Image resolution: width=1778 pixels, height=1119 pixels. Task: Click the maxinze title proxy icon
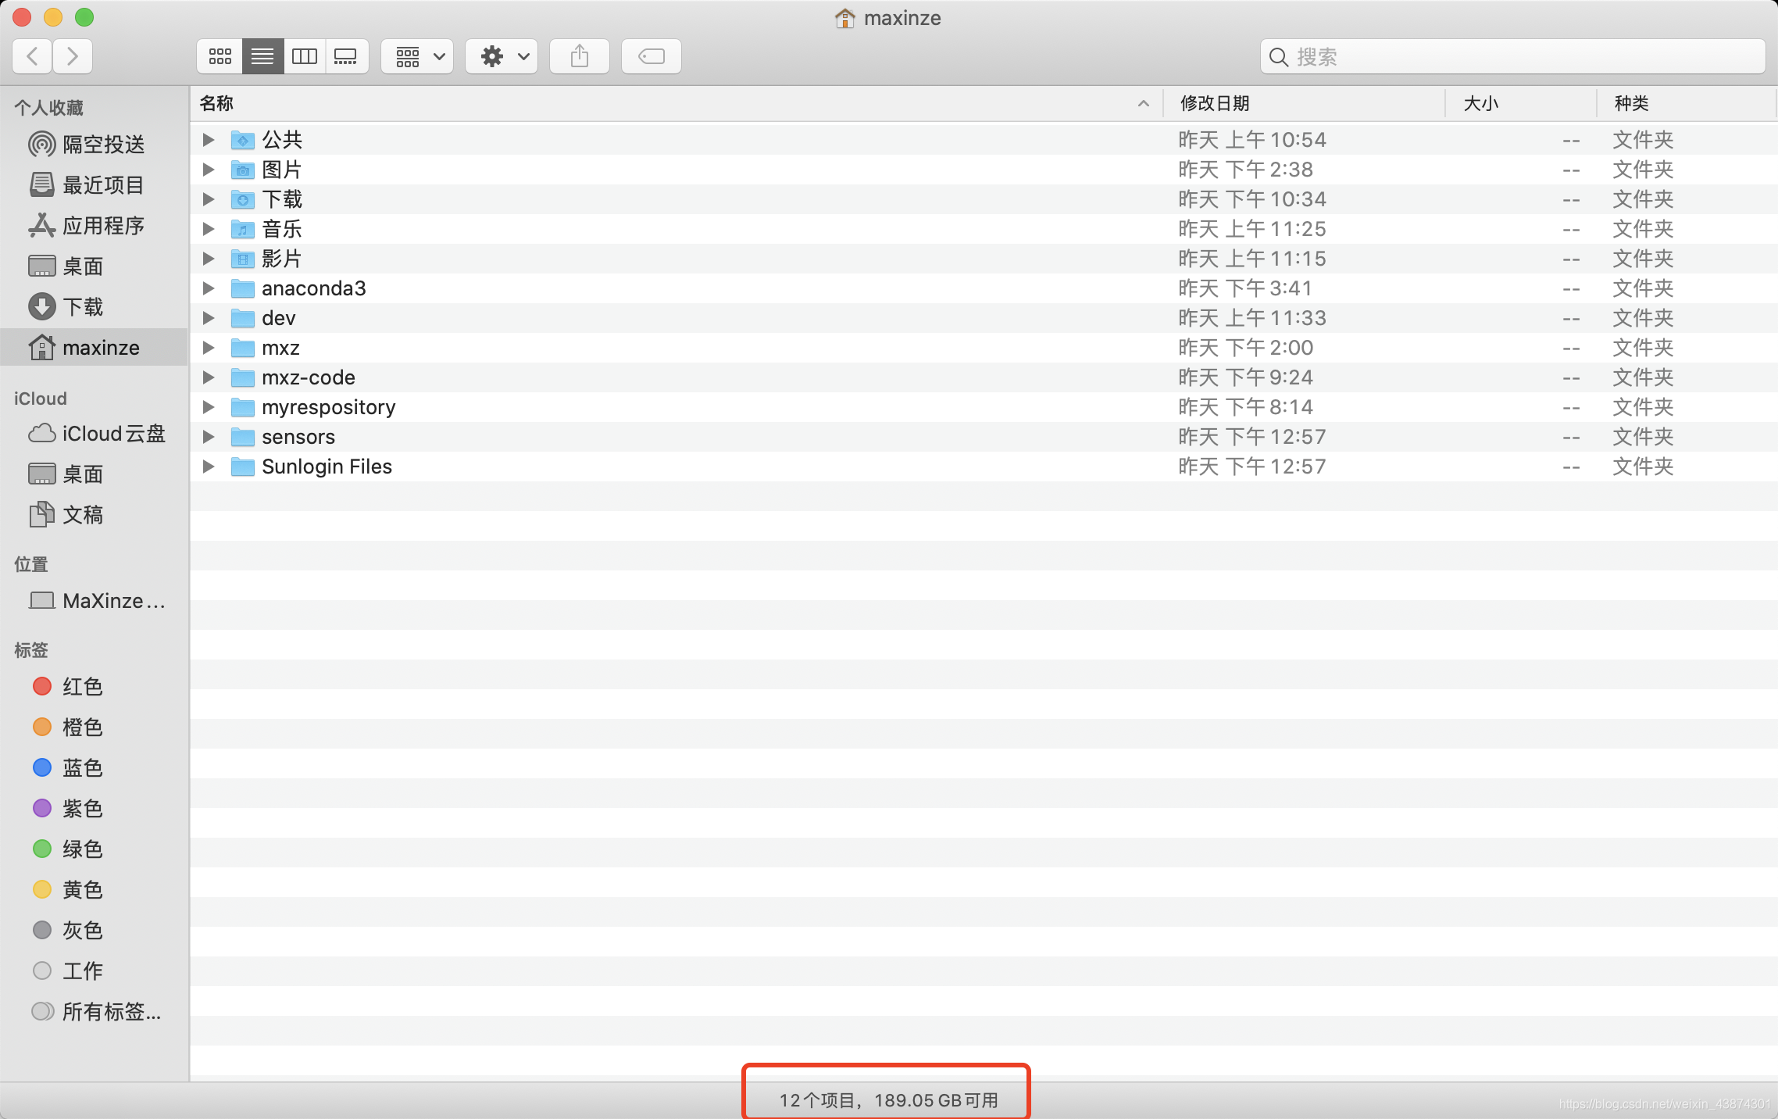coord(844,18)
